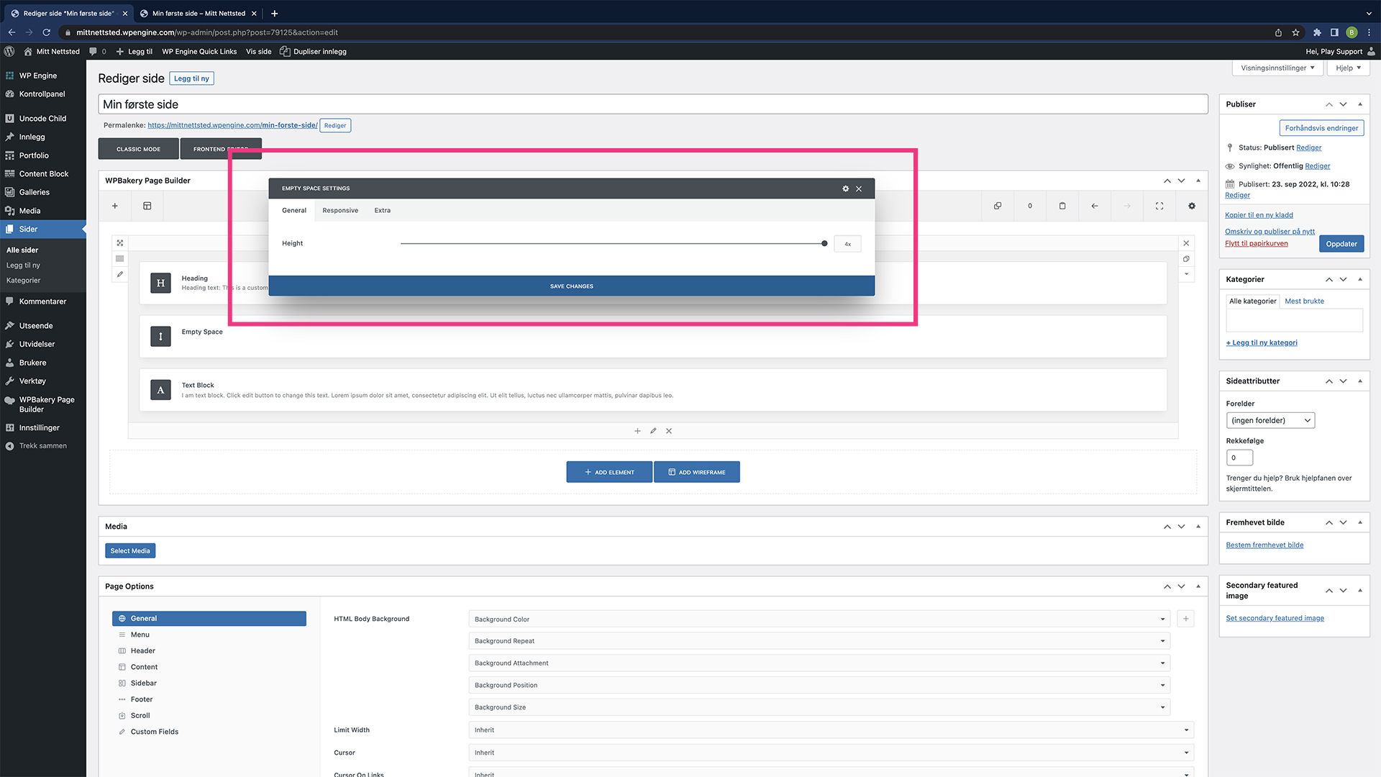Click the undo arrow in WPBakery toolbar
1381x777 pixels.
pos(1095,206)
